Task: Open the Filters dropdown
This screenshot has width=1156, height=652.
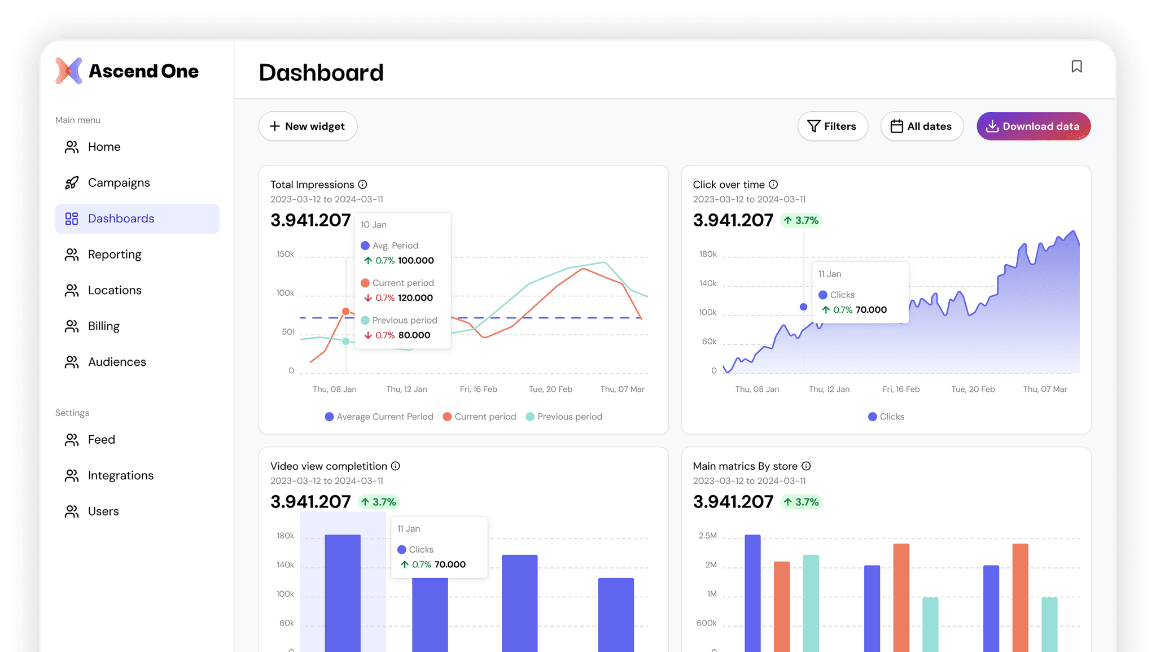Action: click(x=833, y=126)
